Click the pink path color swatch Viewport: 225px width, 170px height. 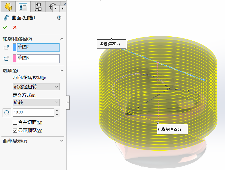[14, 58]
